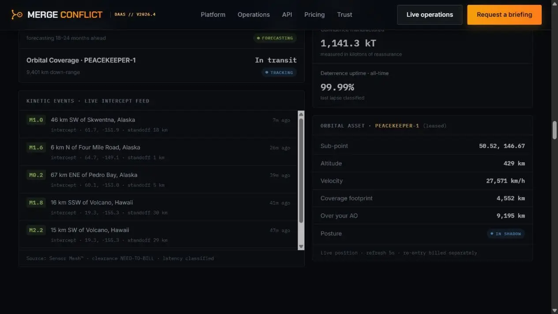Open the Operations menu item
The width and height of the screenshot is (558, 314).
254,15
